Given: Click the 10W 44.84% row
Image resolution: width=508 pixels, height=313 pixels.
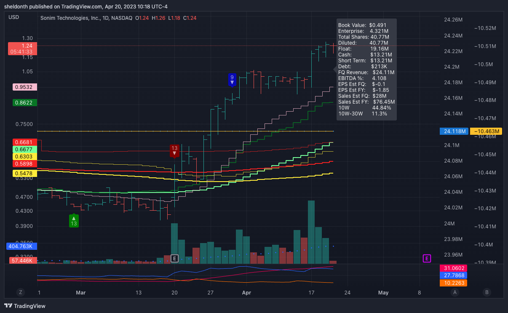Looking at the screenshot, I should pyautogui.click(x=364, y=108).
